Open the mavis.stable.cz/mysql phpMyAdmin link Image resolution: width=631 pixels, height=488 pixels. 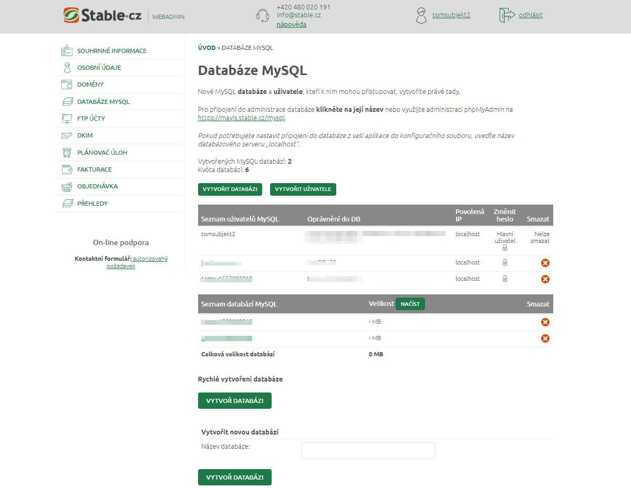point(242,118)
